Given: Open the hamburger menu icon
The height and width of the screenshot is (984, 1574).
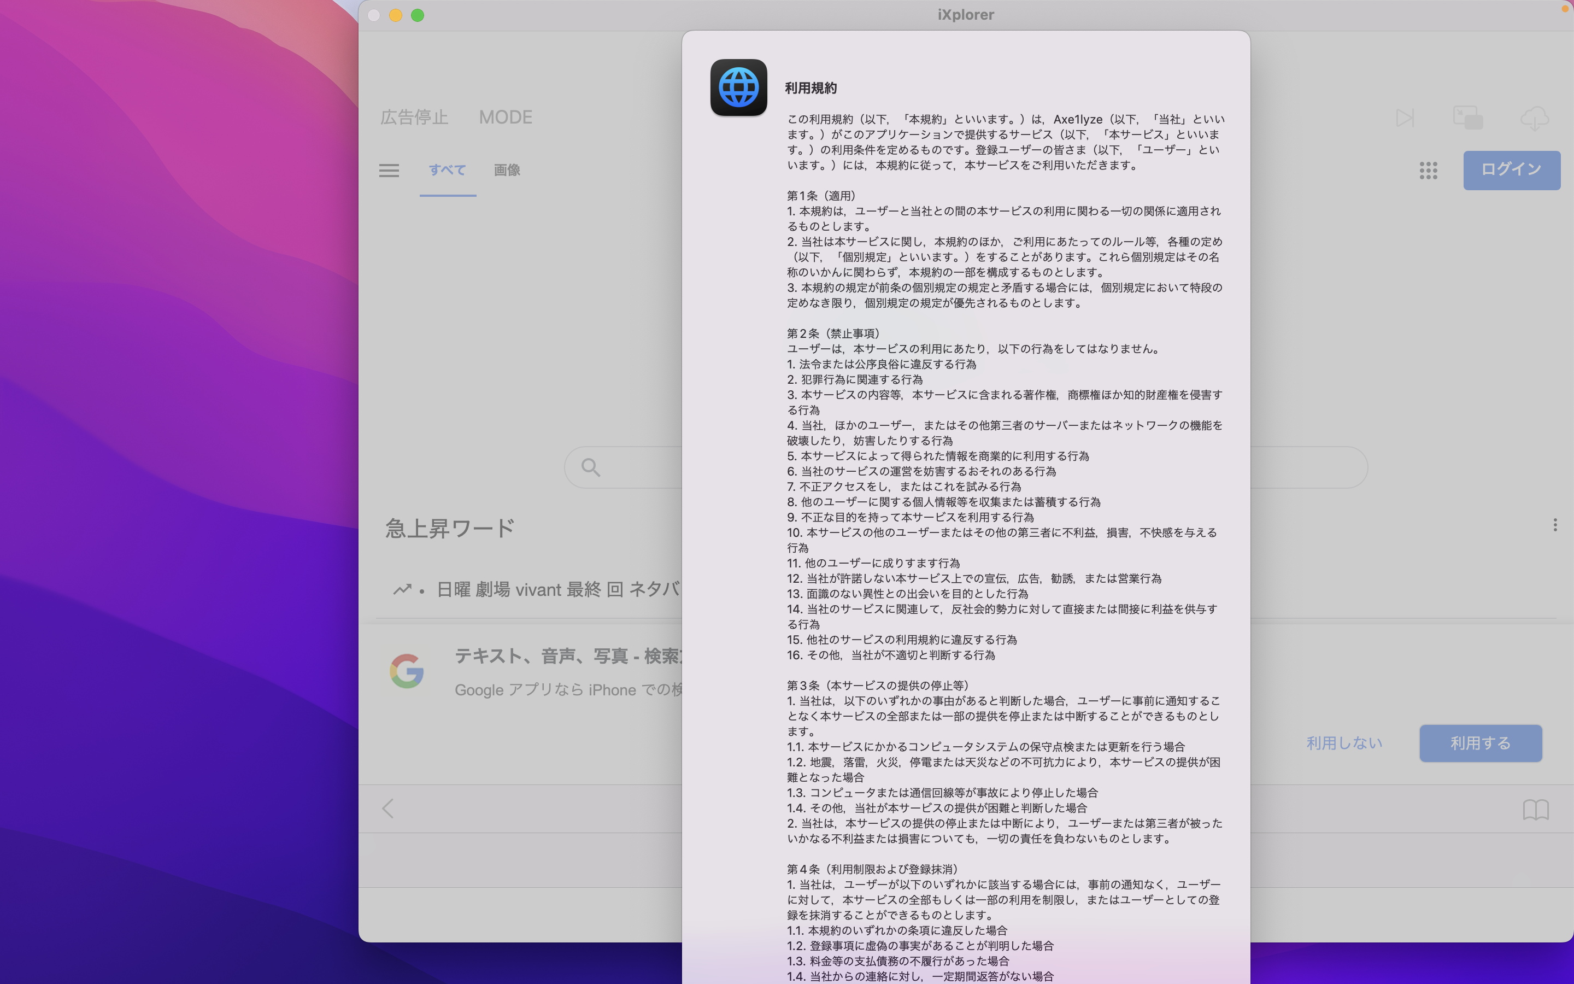Looking at the screenshot, I should (x=389, y=171).
